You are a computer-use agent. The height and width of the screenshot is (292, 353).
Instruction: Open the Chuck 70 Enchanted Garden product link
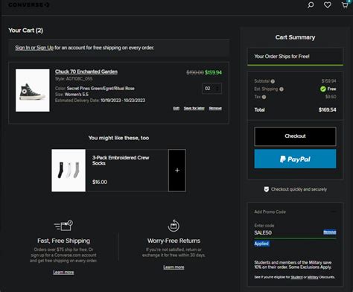(x=86, y=72)
